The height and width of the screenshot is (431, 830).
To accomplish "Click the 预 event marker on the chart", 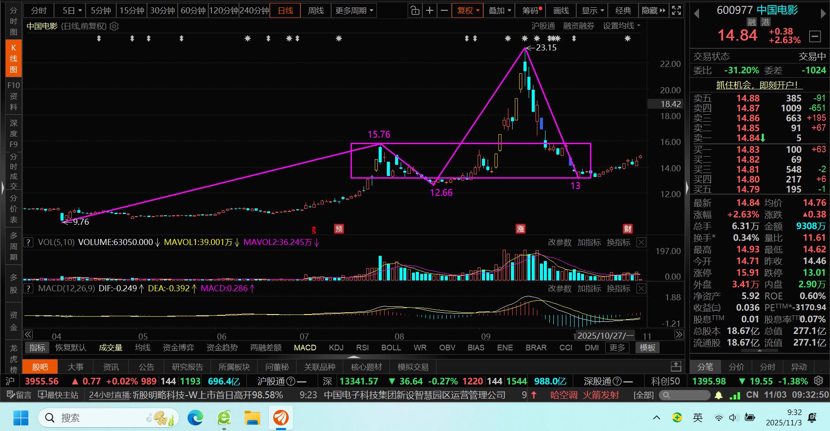I will pos(339,229).
